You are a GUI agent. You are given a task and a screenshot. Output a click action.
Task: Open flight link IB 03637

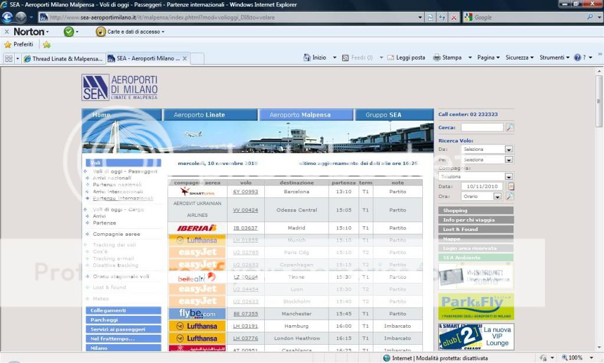[x=245, y=228]
